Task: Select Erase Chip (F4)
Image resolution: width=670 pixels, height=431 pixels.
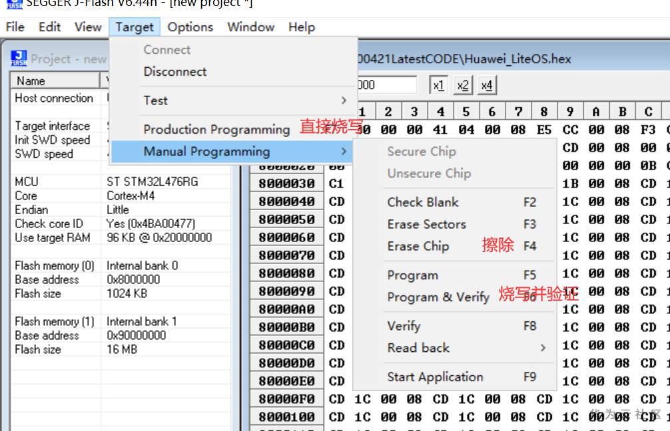Action: 455,246
